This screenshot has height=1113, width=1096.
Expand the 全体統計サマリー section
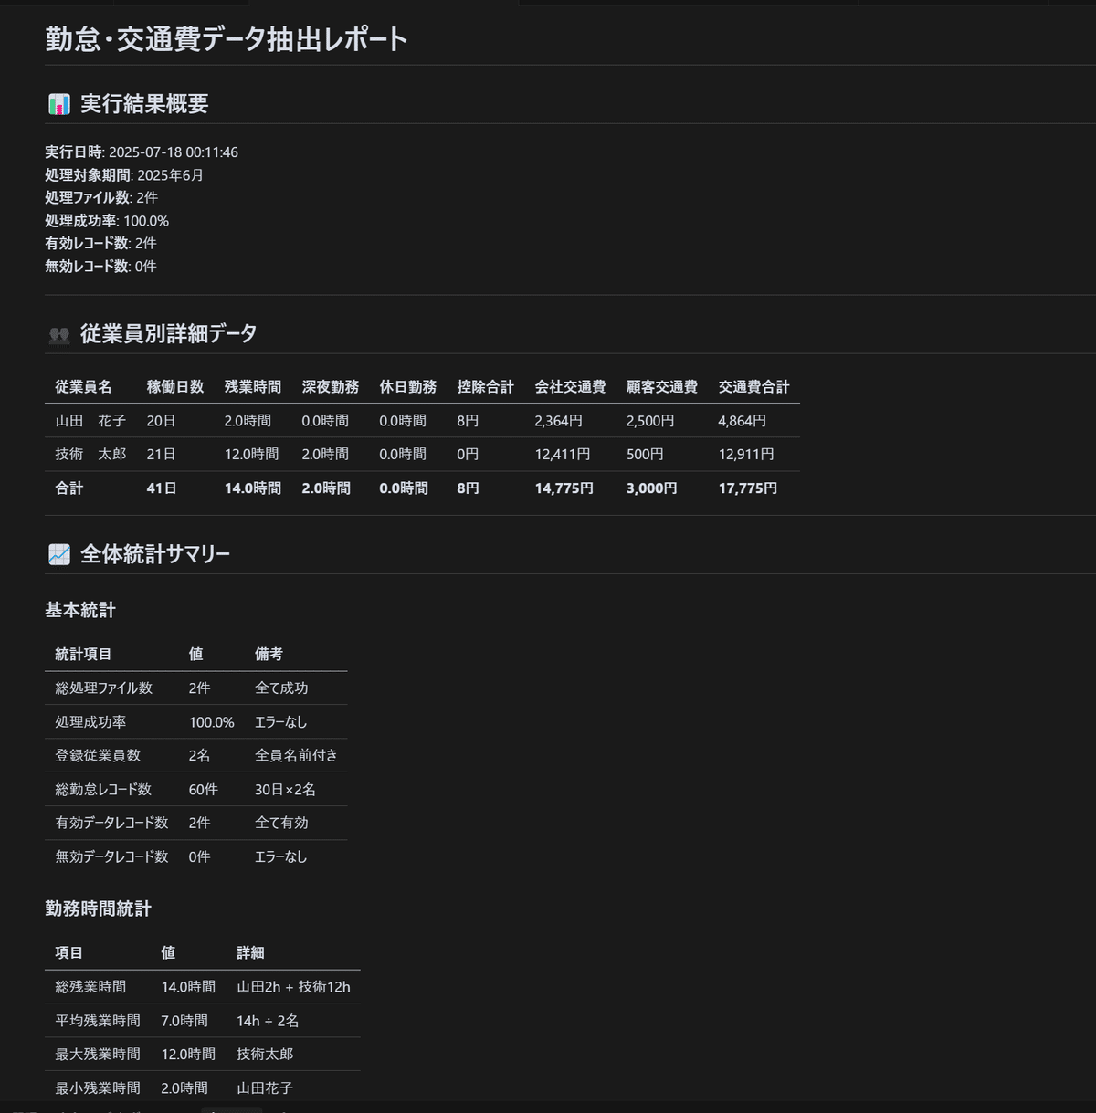[153, 553]
